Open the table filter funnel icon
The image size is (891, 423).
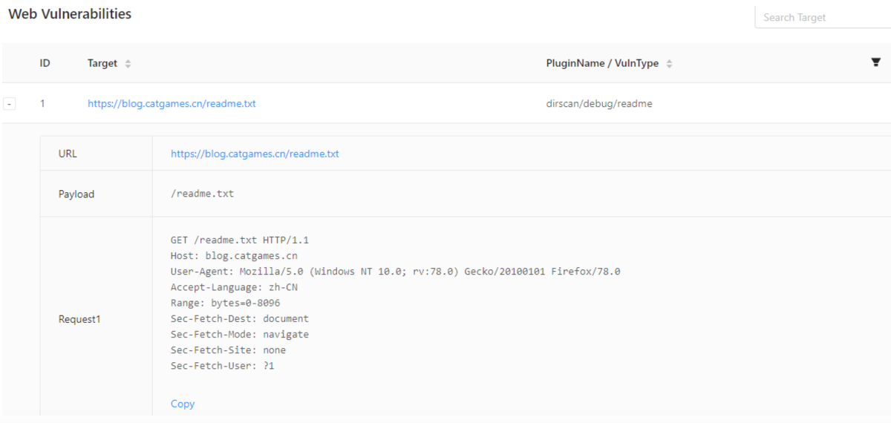tap(875, 63)
